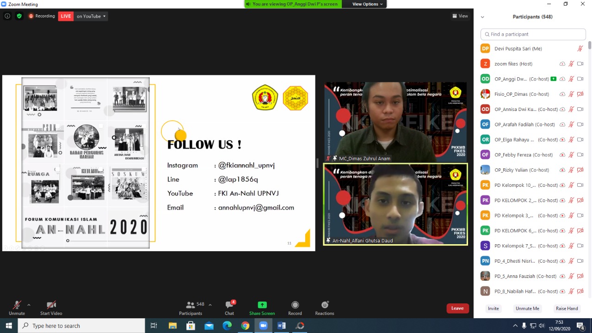The width and height of the screenshot is (592, 333).
Task: Click the Find a participant search field
Action: click(533, 34)
